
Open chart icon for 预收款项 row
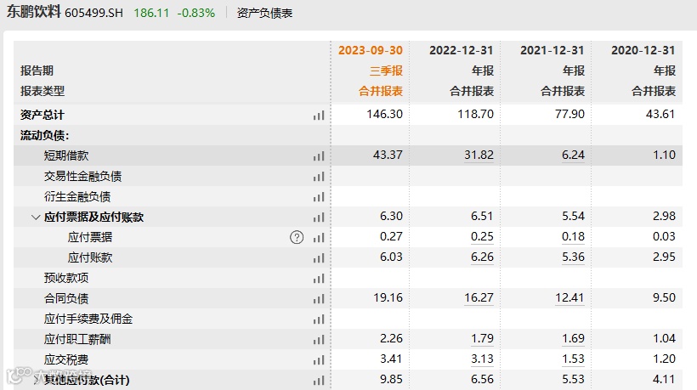point(319,279)
